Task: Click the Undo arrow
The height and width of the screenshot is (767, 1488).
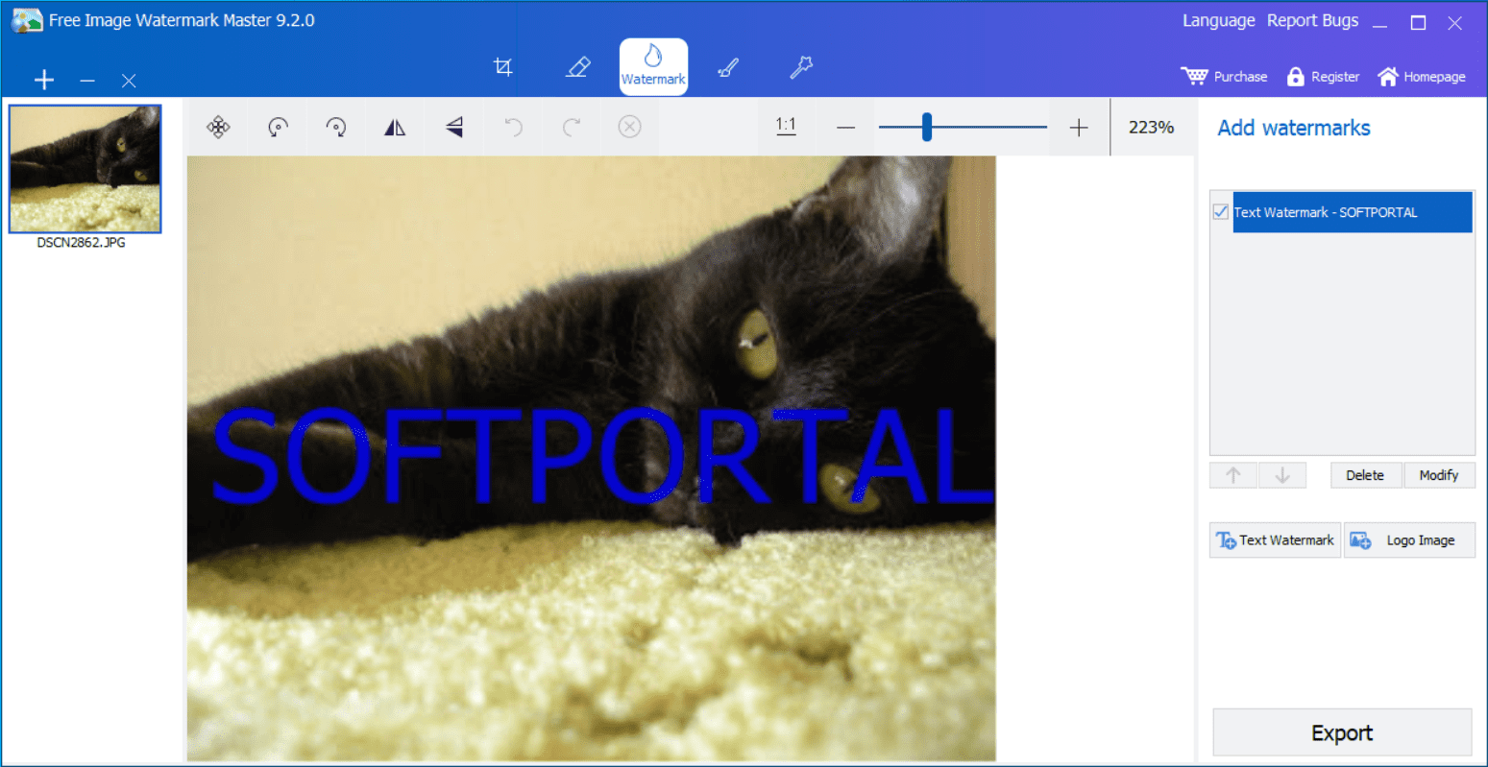Action: (x=513, y=127)
